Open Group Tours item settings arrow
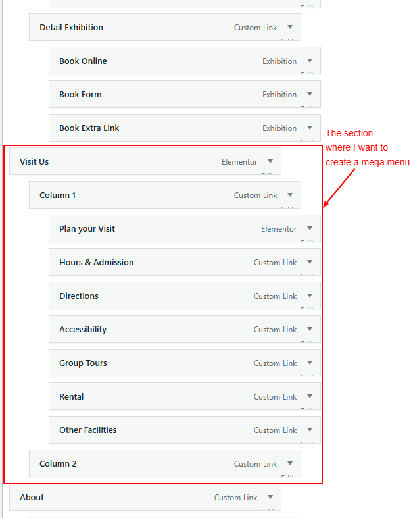The width and height of the screenshot is (411, 518). coord(310,363)
